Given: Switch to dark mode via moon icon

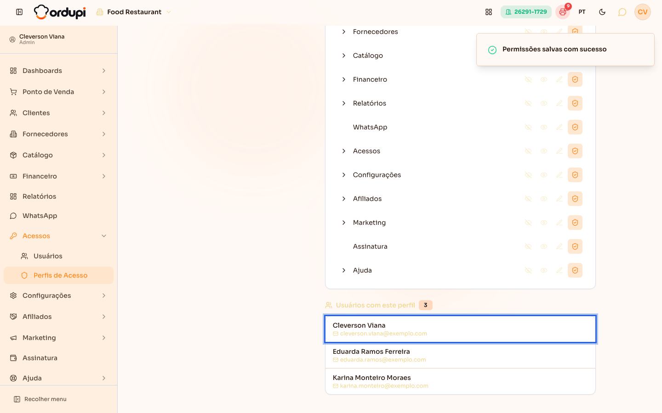Looking at the screenshot, I should [602, 12].
